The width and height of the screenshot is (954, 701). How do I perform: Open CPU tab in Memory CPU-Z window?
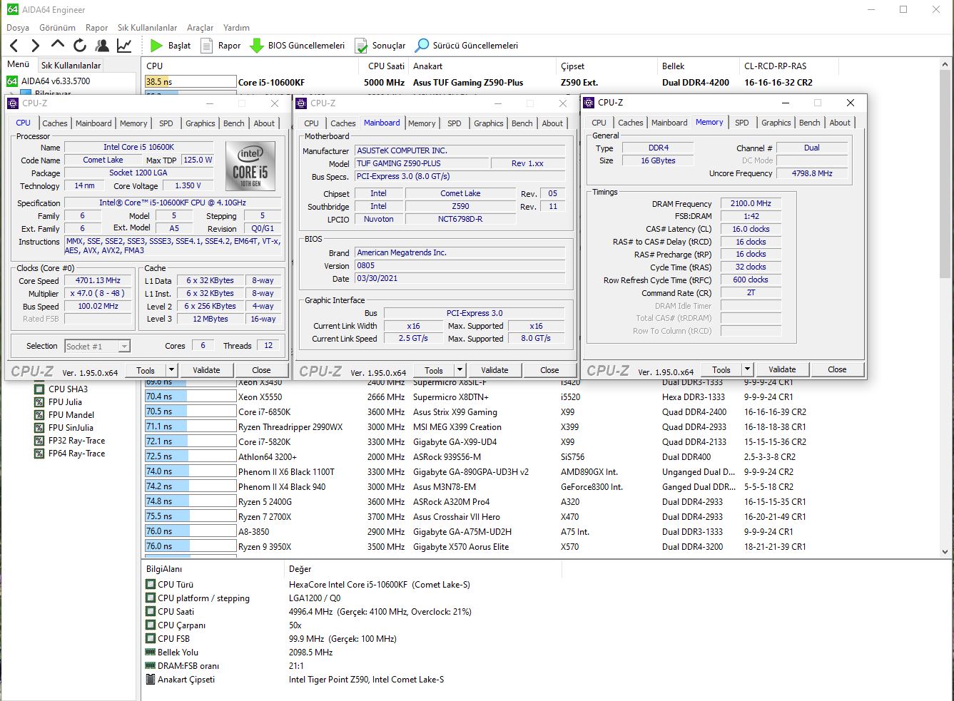[599, 123]
